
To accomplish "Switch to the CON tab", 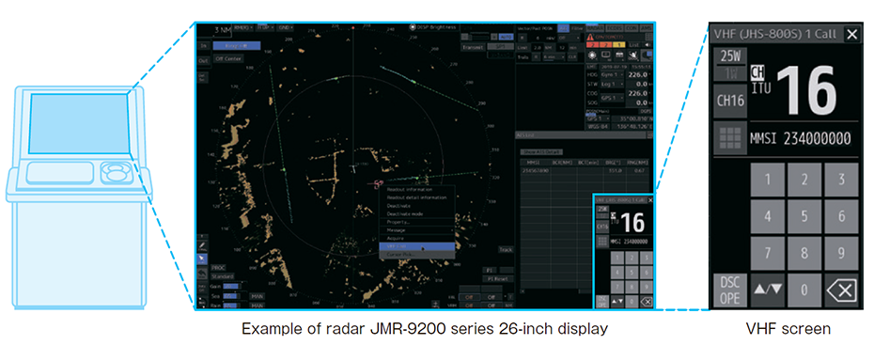I will pos(632,28).
